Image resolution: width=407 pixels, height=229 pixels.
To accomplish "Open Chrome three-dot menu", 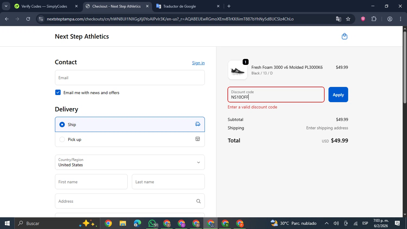I will pos(400,19).
